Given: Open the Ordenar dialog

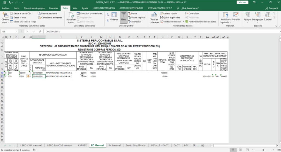Looking at the screenshot, I should [114, 17].
